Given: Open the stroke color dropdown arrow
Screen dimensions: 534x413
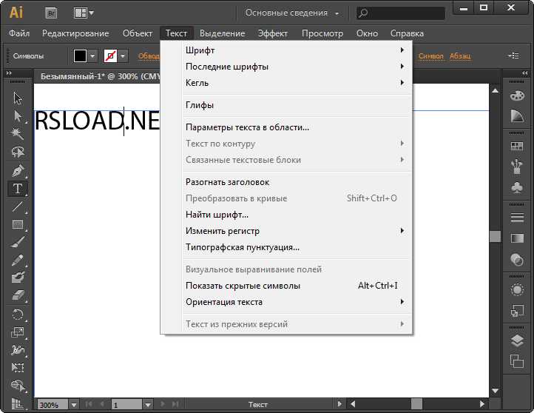Looking at the screenshot, I should (x=123, y=56).
